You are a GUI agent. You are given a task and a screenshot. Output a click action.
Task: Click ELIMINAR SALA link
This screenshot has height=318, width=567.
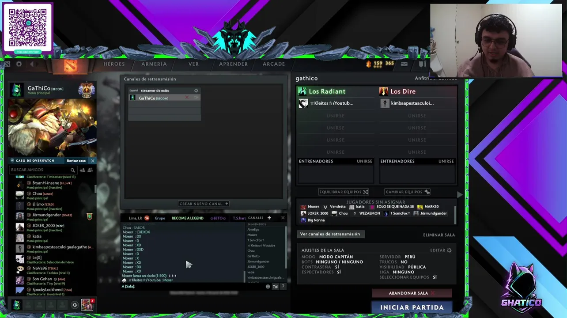pyautogui.click(x=439, y=235)
